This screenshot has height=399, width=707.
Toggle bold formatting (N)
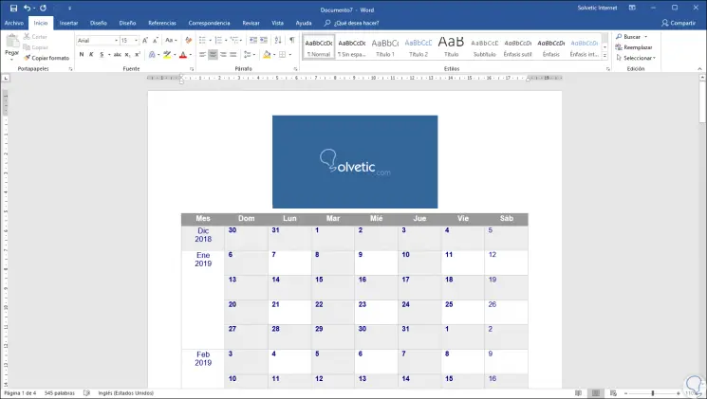[x=82, y=54]
